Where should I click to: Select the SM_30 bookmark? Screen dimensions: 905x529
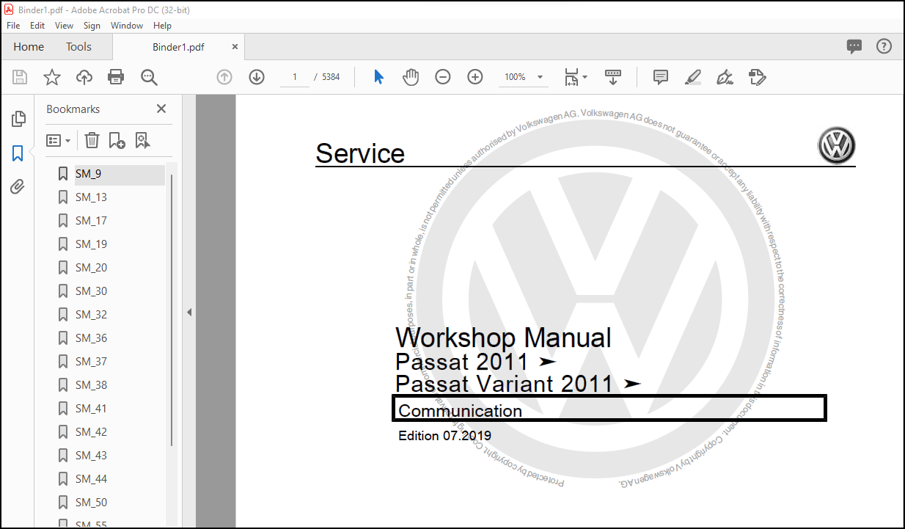point(91,291)
